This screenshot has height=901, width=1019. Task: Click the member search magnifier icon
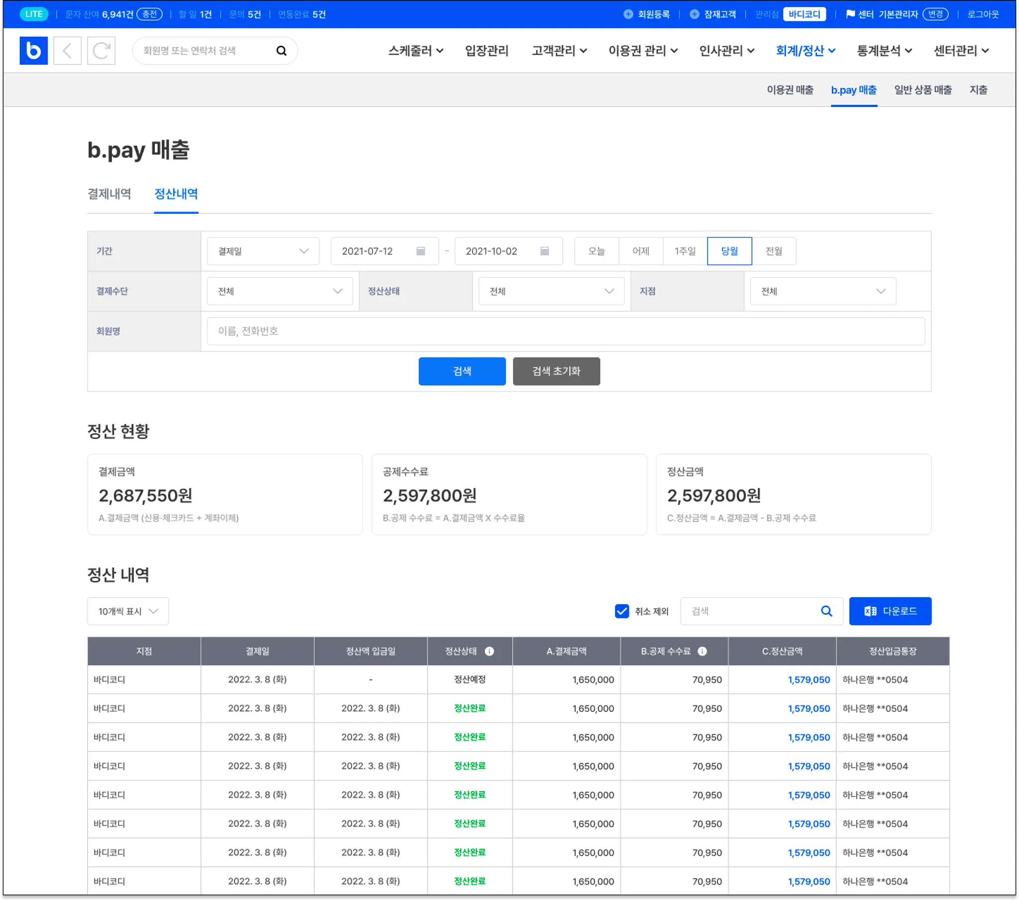point(281,50)
